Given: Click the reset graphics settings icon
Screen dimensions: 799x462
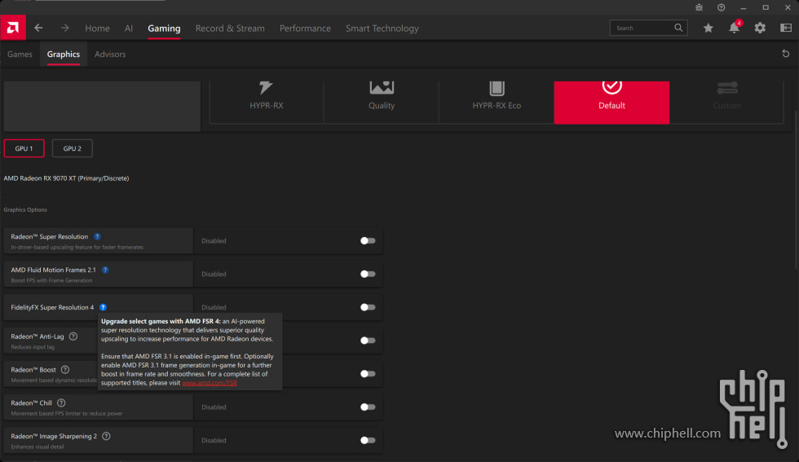Looking at the screenshot, I should [786, 54].
